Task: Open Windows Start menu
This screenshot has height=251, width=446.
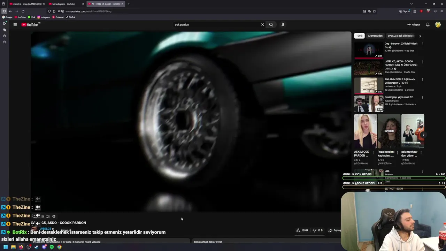Action: point(6,247)
